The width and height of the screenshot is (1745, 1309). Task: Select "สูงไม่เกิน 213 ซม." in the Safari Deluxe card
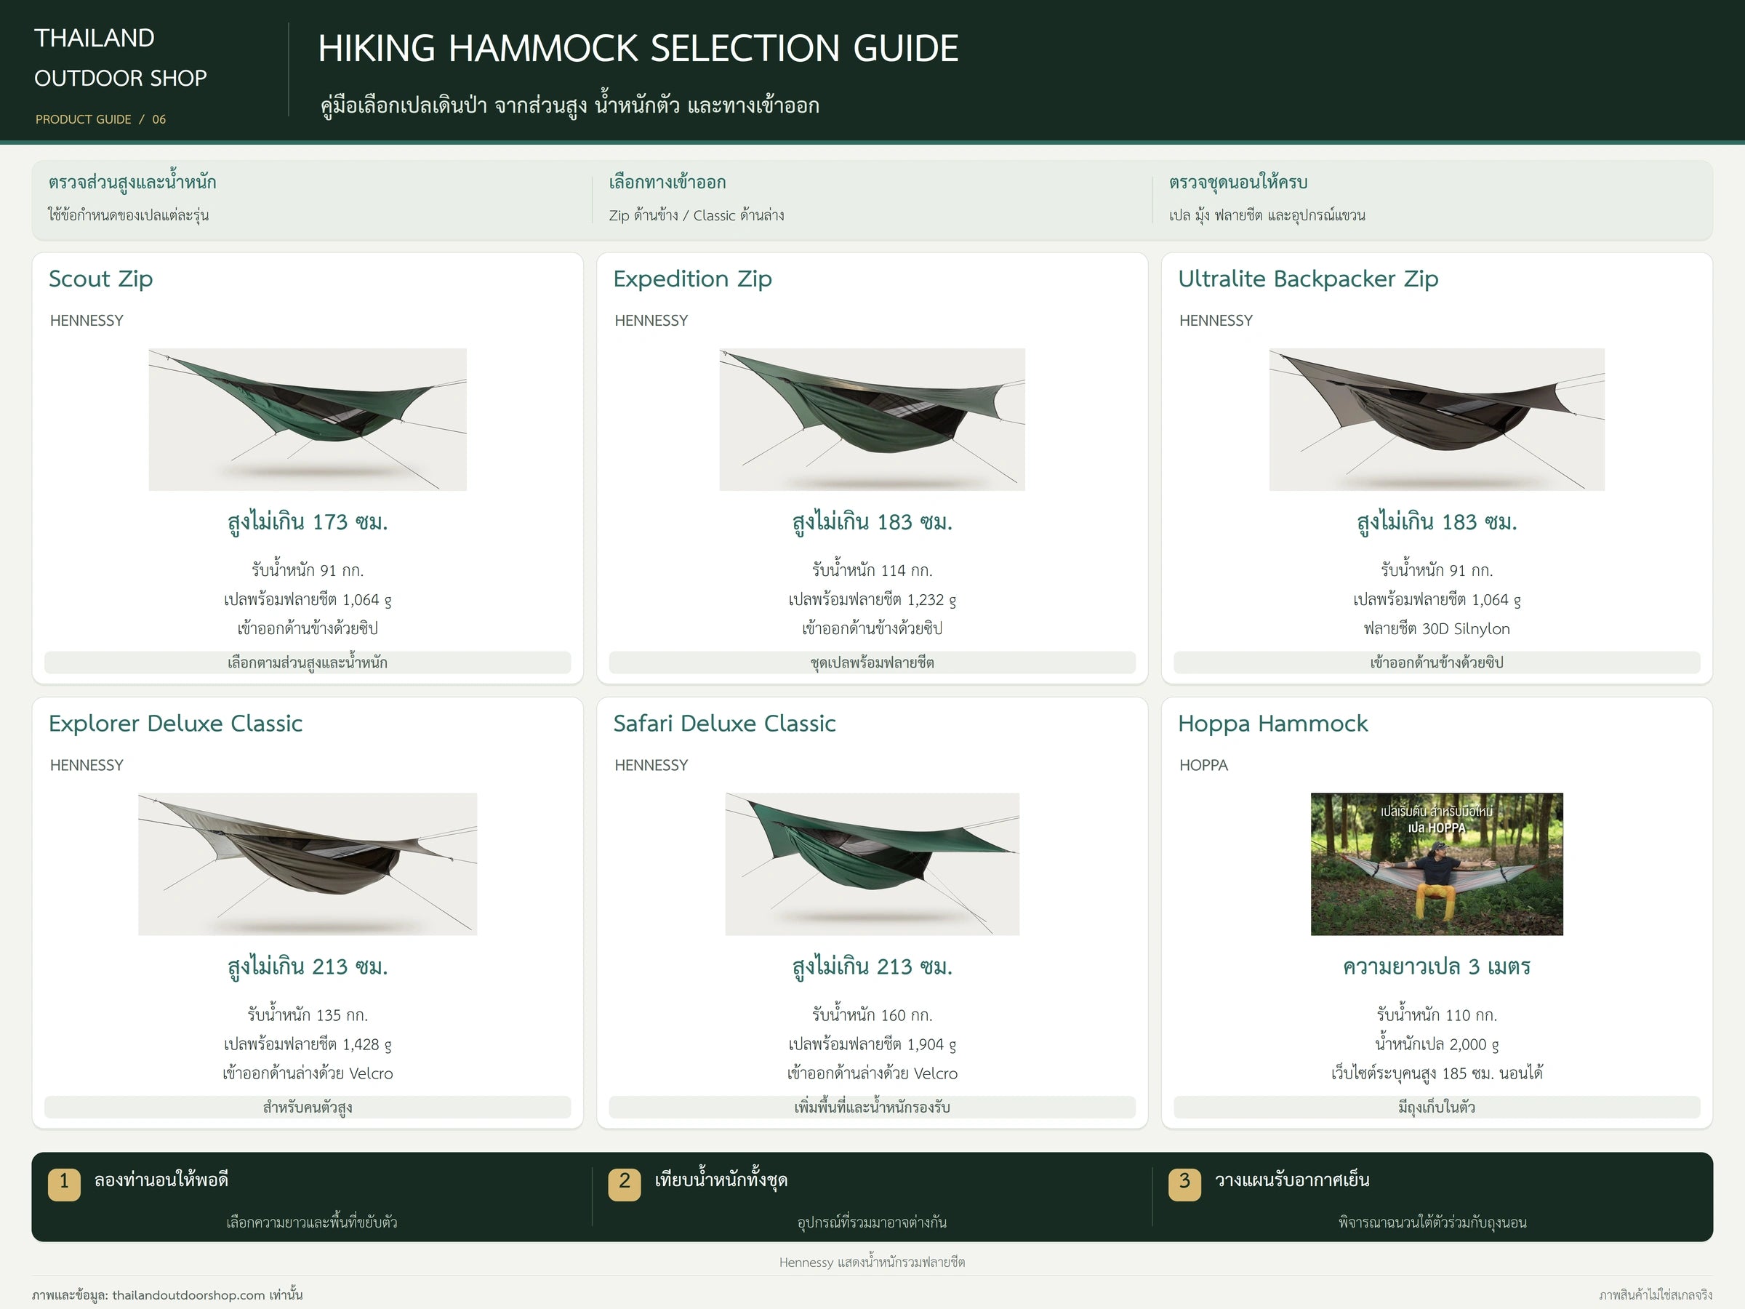point(872,966)
